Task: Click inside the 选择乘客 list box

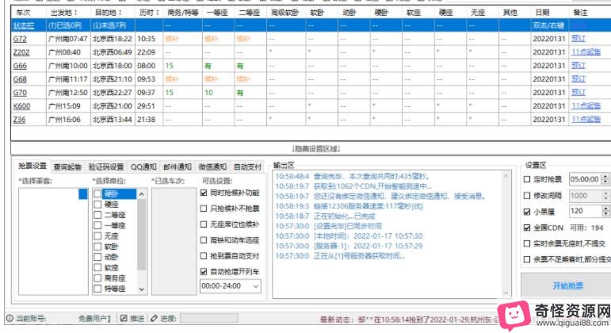Action: pyautogui.click(x=53, y=241)
